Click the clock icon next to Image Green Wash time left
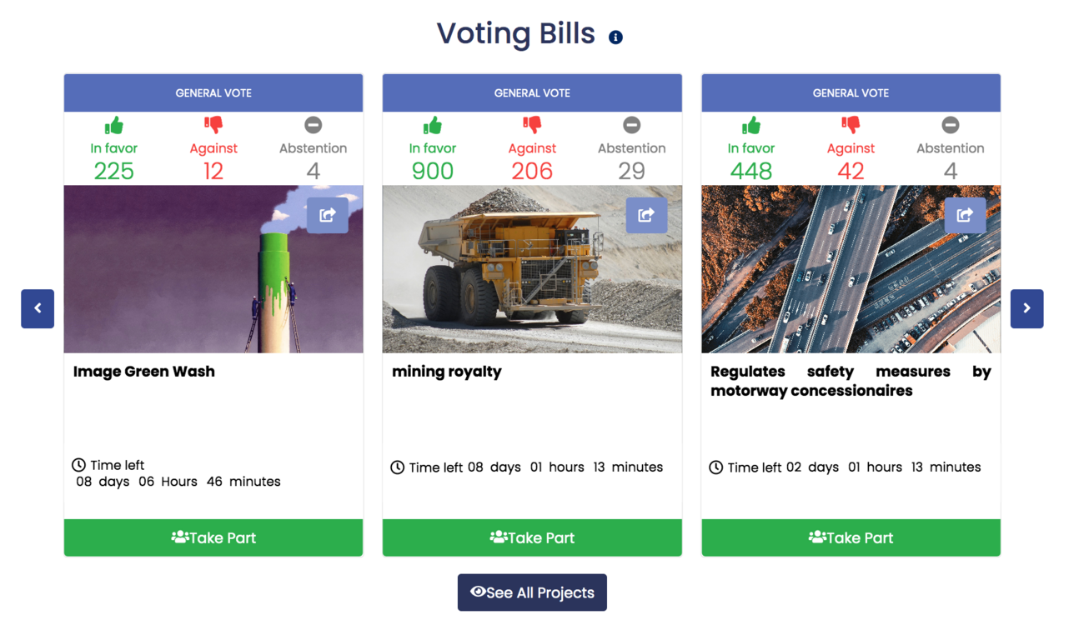1084x640 pixels. click(x=79, y=465)
